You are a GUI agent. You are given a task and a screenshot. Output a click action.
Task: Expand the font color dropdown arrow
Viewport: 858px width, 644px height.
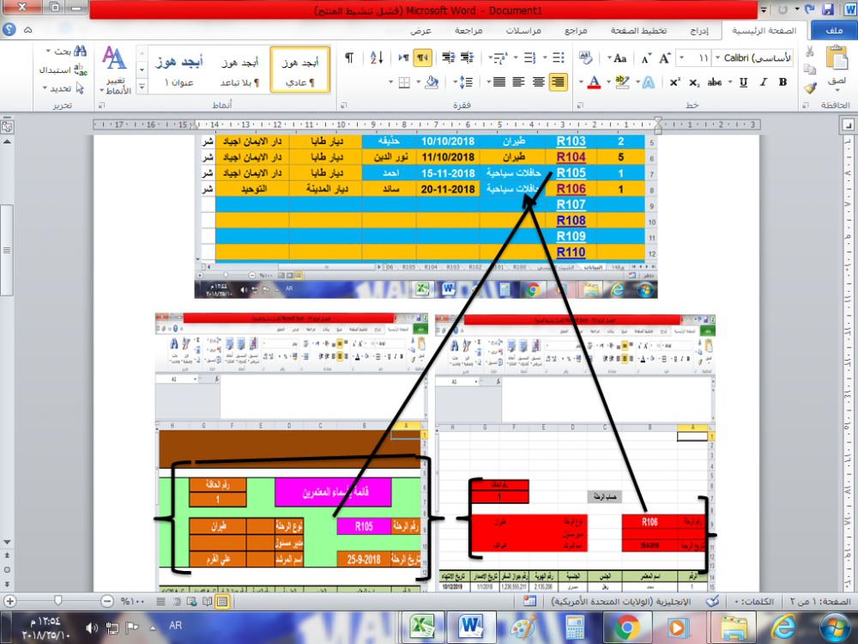pos(581,82)
